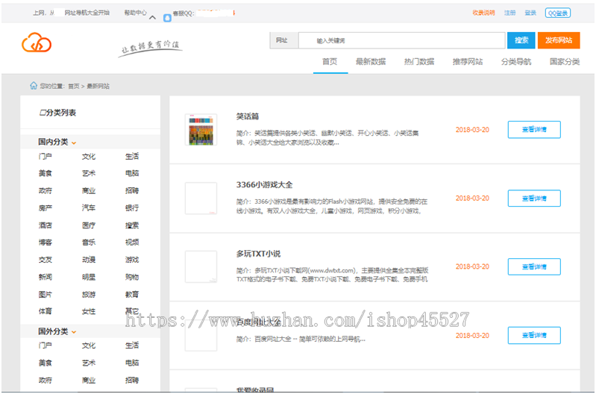596x394 pixels.
Task: Select the 银行 category
Action: coord(132,208)
